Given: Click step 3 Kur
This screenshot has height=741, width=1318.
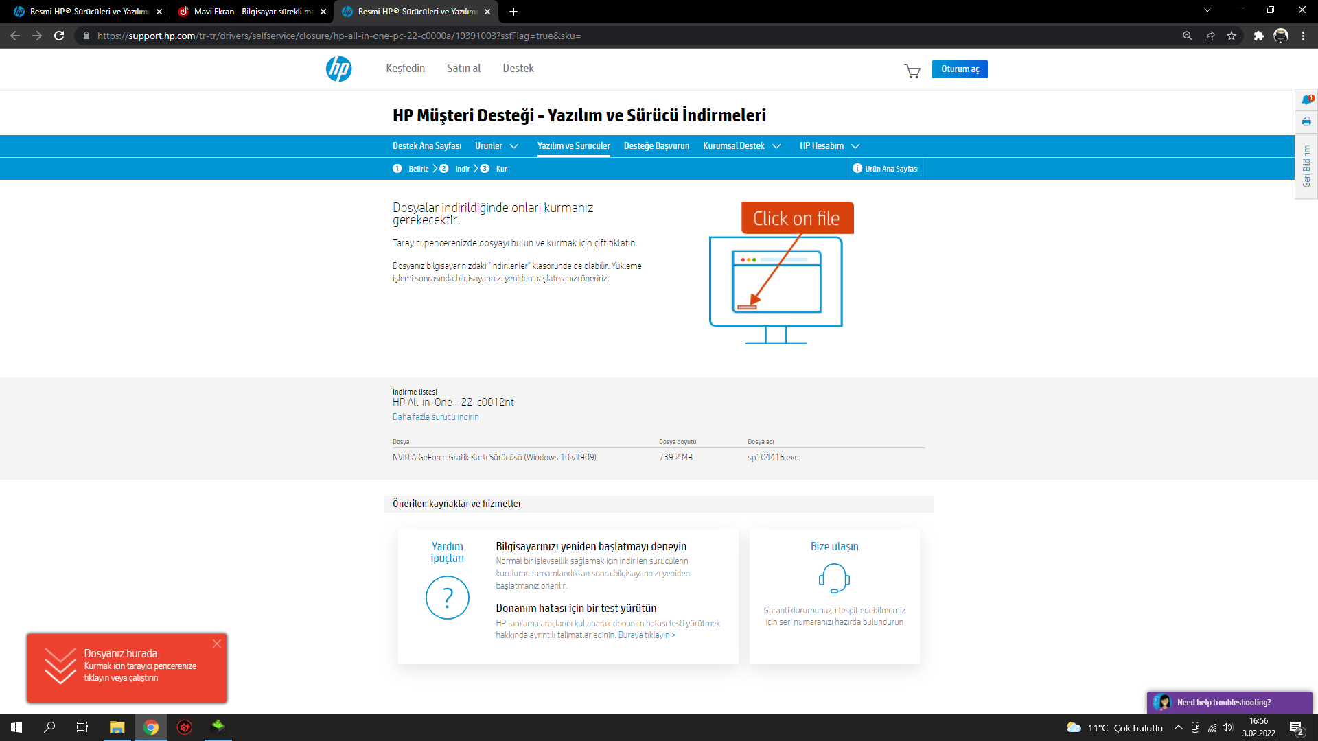Looking at the screenshot, I should (x=494, y=169).
